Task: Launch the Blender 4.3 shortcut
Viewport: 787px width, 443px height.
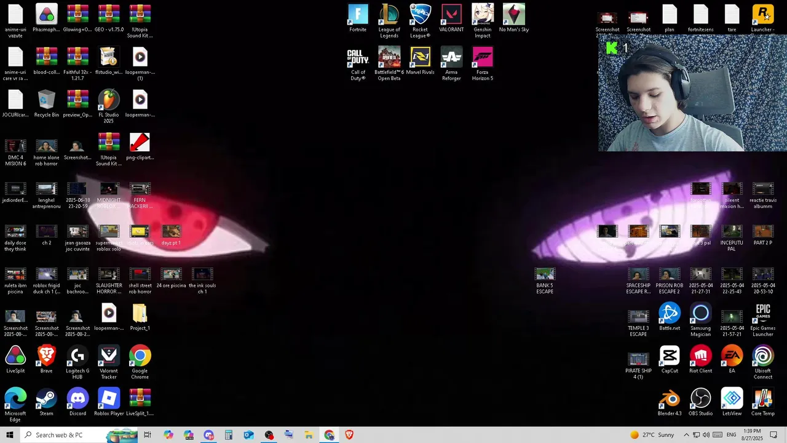Action: (670, 402)
